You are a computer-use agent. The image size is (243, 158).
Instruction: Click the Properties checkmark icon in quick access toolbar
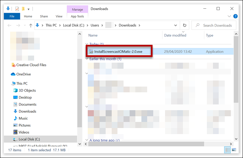click(x=17, y=9)
